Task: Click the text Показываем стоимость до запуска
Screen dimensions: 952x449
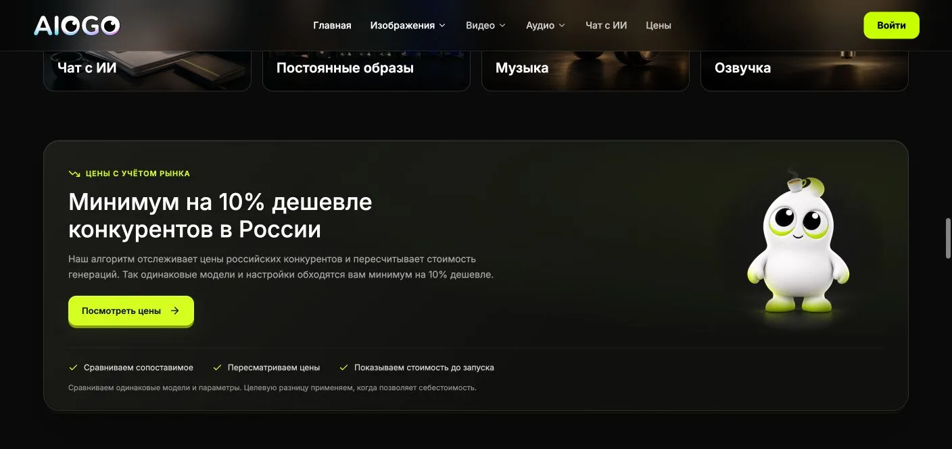Action: tap(425, 368)
